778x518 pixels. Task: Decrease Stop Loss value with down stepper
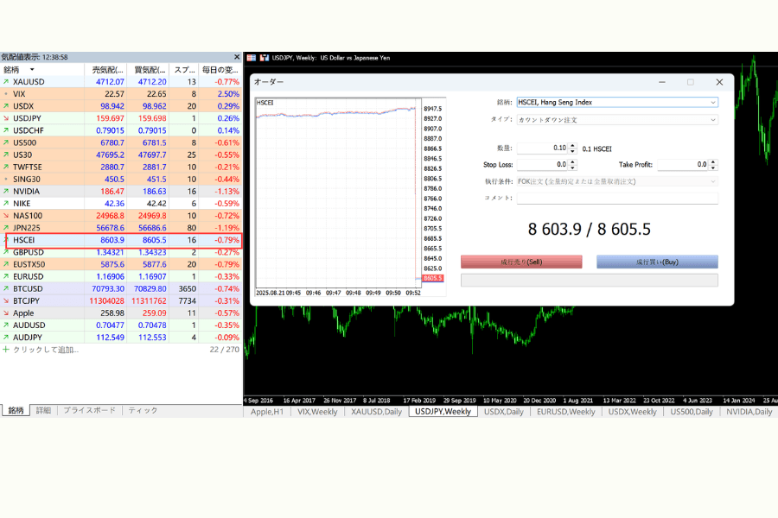click(x=573, y=167)
